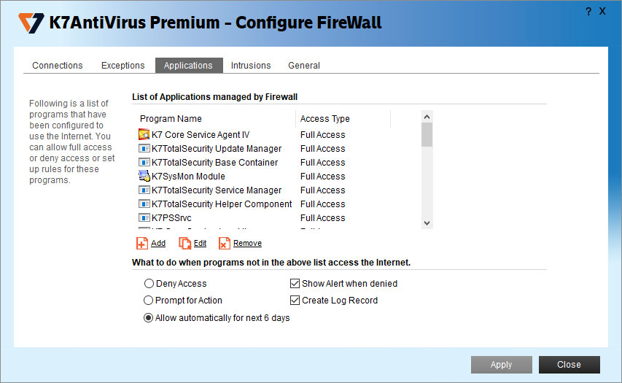Click K7TotalSecurity Update Manager icon
Image resolution: width=622 pixels, height=383 pixels.
144,148
